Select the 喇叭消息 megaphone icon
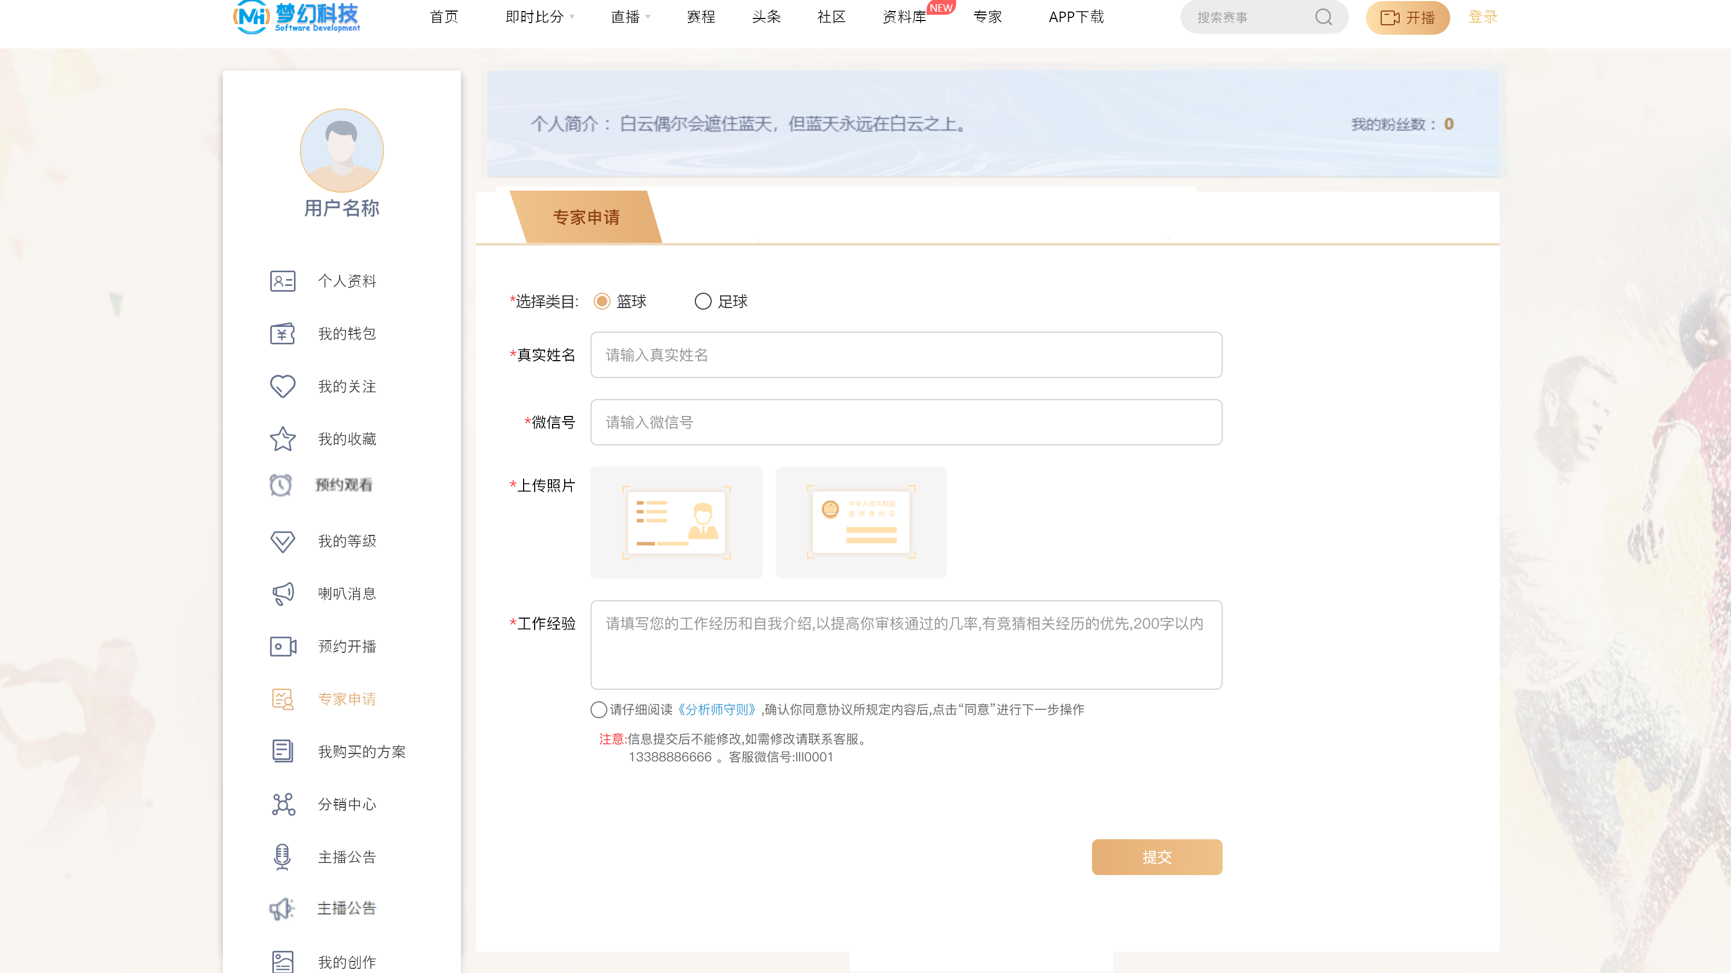 point(282,593)
